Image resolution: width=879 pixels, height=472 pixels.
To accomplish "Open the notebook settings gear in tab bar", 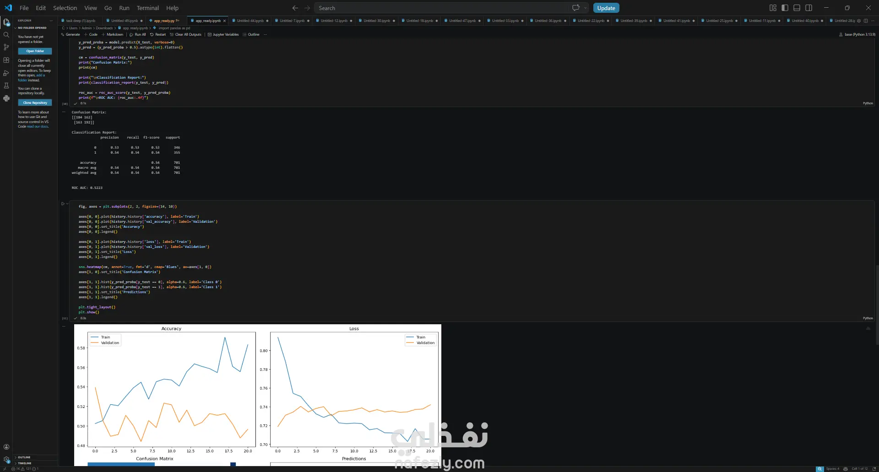I will 859,21.
